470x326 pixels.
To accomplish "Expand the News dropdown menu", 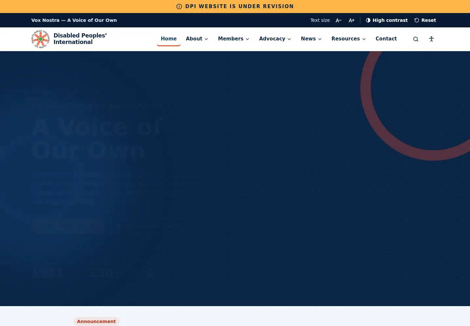I will click(311, 39).
